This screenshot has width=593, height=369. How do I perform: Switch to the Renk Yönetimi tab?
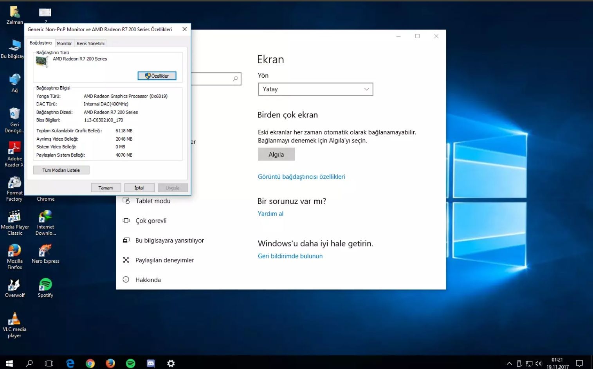[90, 43]
